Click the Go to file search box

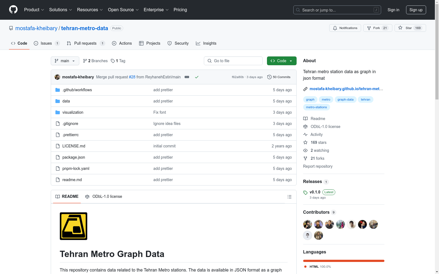(x=233, y=61)
